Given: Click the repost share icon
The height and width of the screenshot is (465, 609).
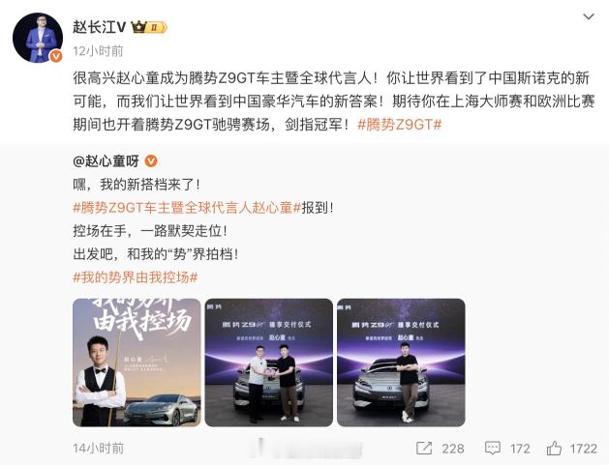Looking at the screenshot, I should click(x=424, y=449).
